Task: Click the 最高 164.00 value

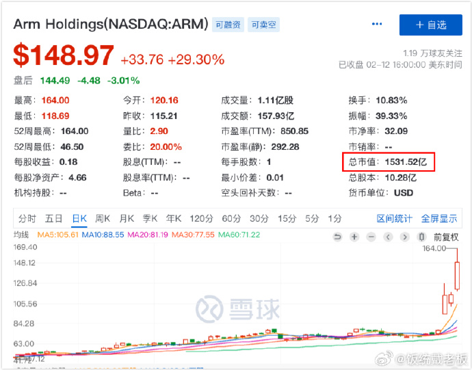Action: 55,101
